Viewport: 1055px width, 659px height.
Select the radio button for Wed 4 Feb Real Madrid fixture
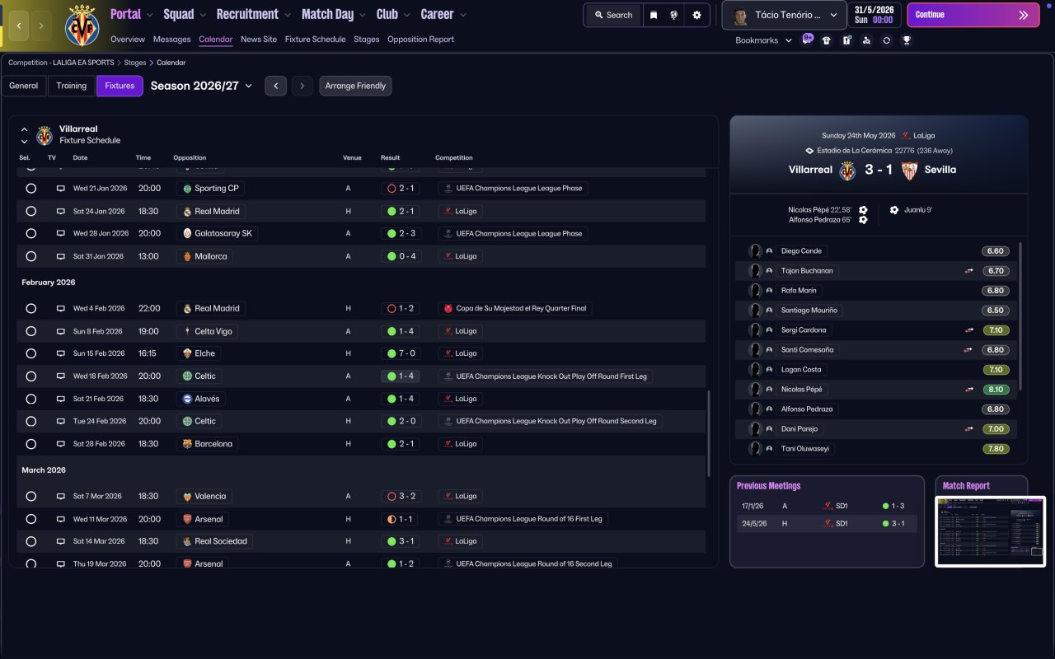[30, 309]
